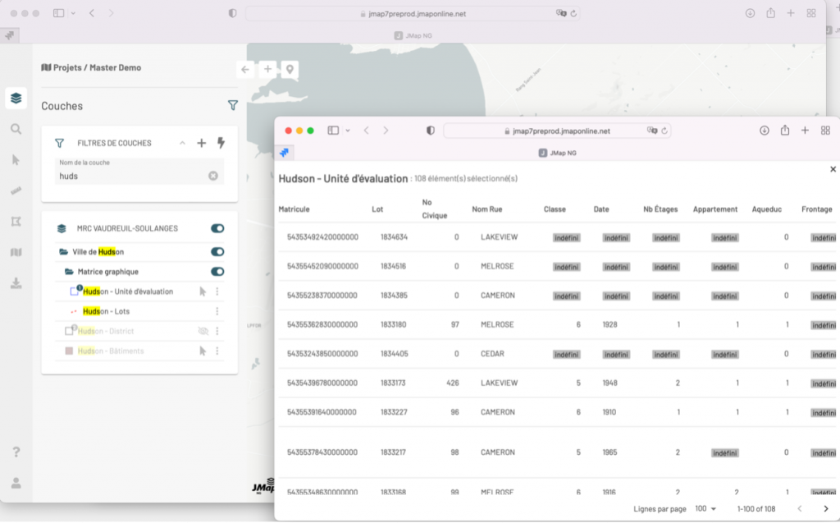The height and width of the screenshot is (523, 840).
Task: Click the lightning bolt filter icon
Action: (221, 143)
